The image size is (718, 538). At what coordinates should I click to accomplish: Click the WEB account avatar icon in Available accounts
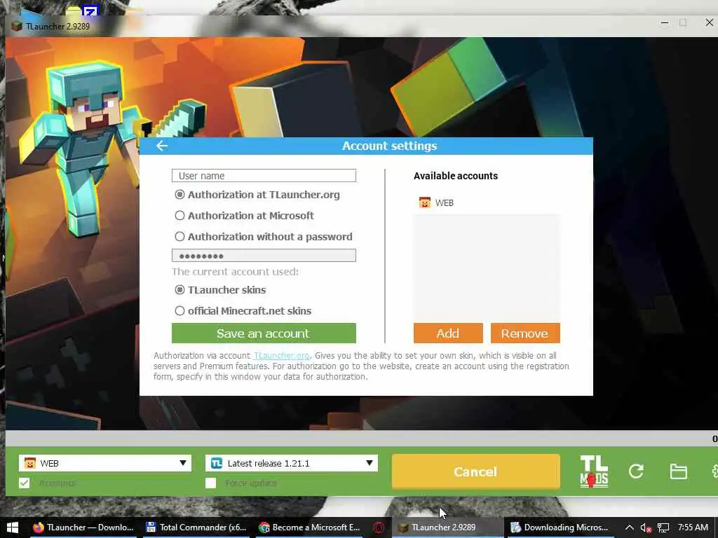pyautogui.click(x=424, y=202)
